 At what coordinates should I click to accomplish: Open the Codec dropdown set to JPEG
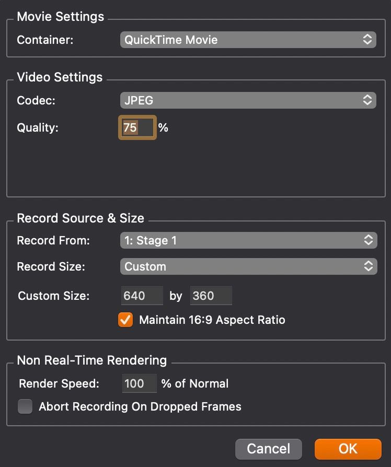tap(248, 100)
